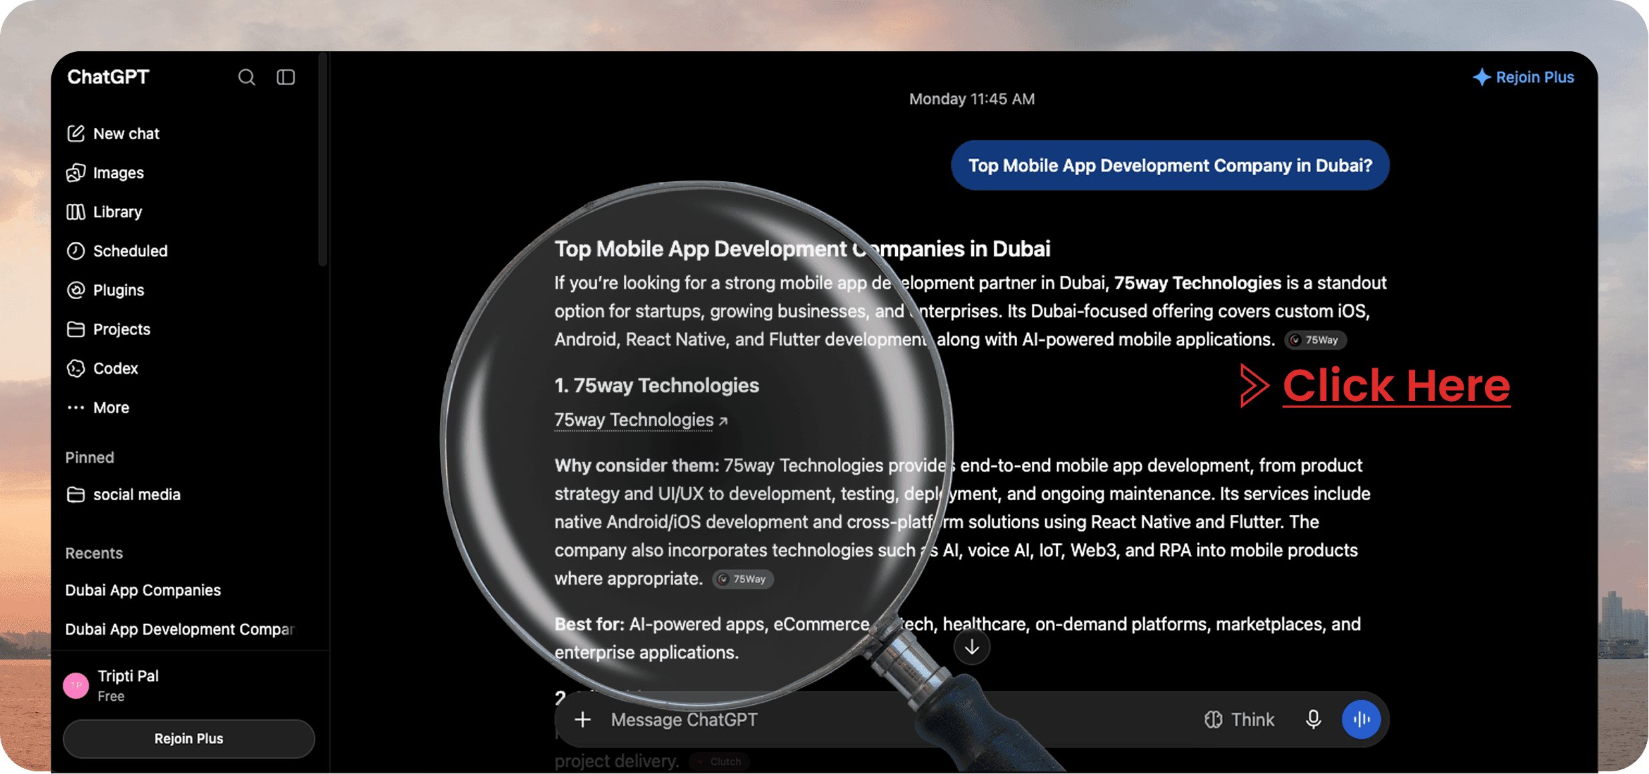Open the 75way Technologies external link

pos(641,420)
